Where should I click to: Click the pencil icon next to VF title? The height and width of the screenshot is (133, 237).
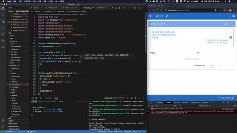point(167,16)
